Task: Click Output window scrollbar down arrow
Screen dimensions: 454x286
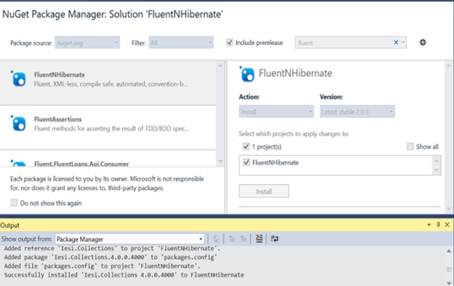Action: pyautogui.click(x=449, y=283)
